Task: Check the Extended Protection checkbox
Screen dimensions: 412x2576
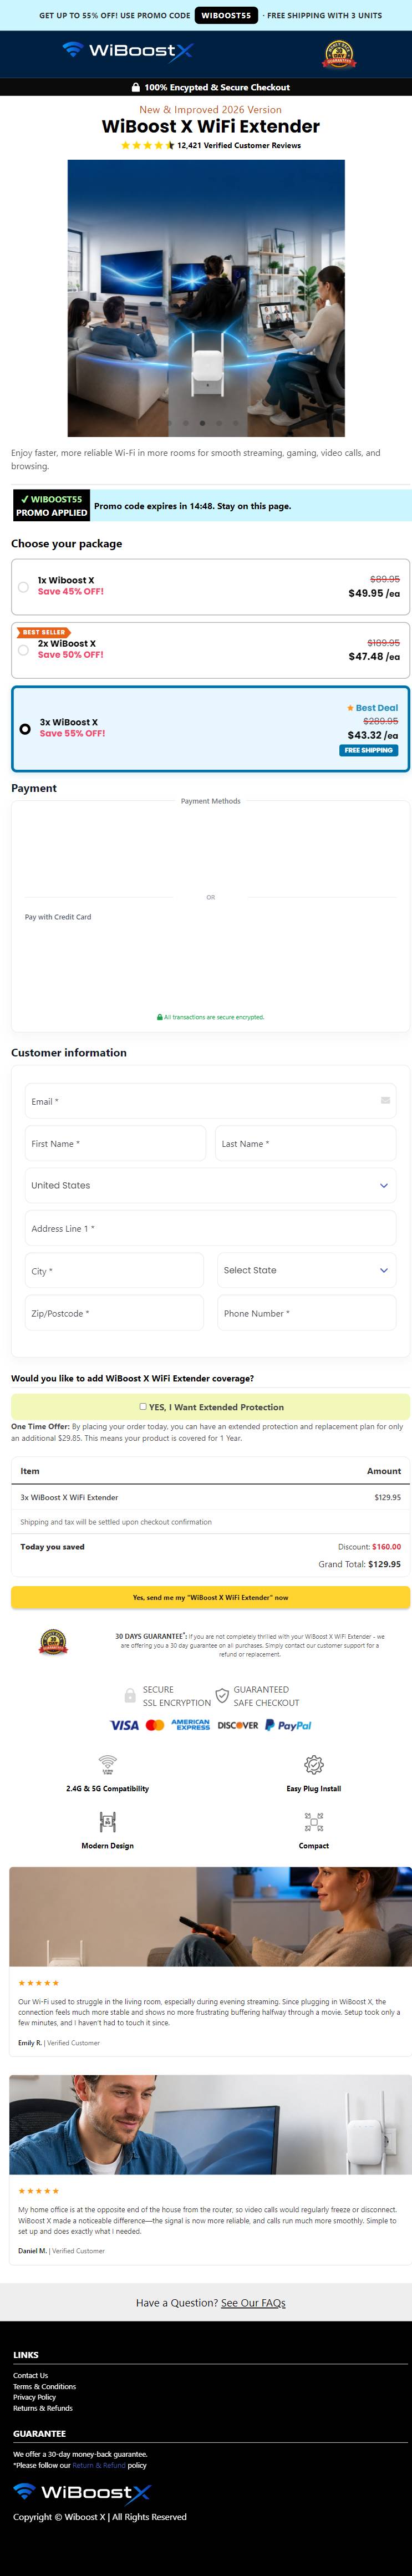Action: tap(143, 1406)
